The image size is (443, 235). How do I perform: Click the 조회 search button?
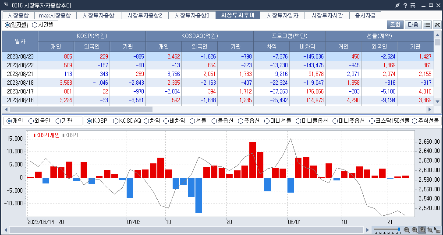(395, 25)
